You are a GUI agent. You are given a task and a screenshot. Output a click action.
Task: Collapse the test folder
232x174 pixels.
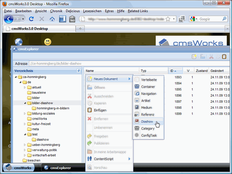coord(25,134)
